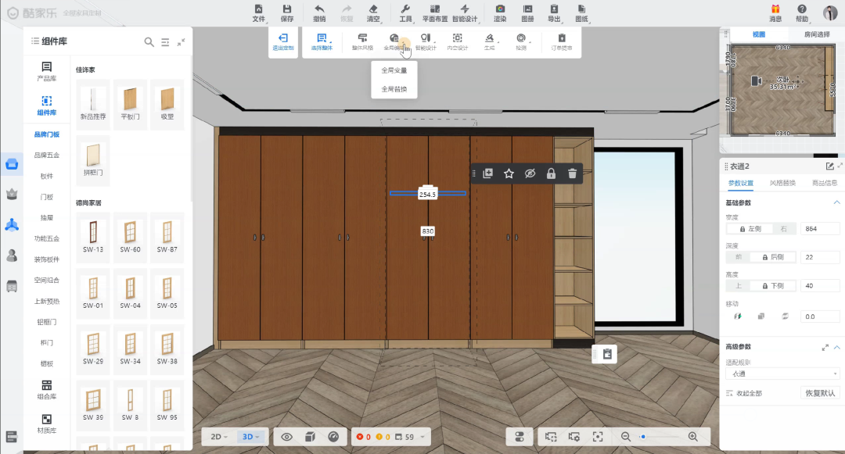Open the 检测 detection dropdown
The height and width of the screenshot is (454, 845).
[521, 41]
